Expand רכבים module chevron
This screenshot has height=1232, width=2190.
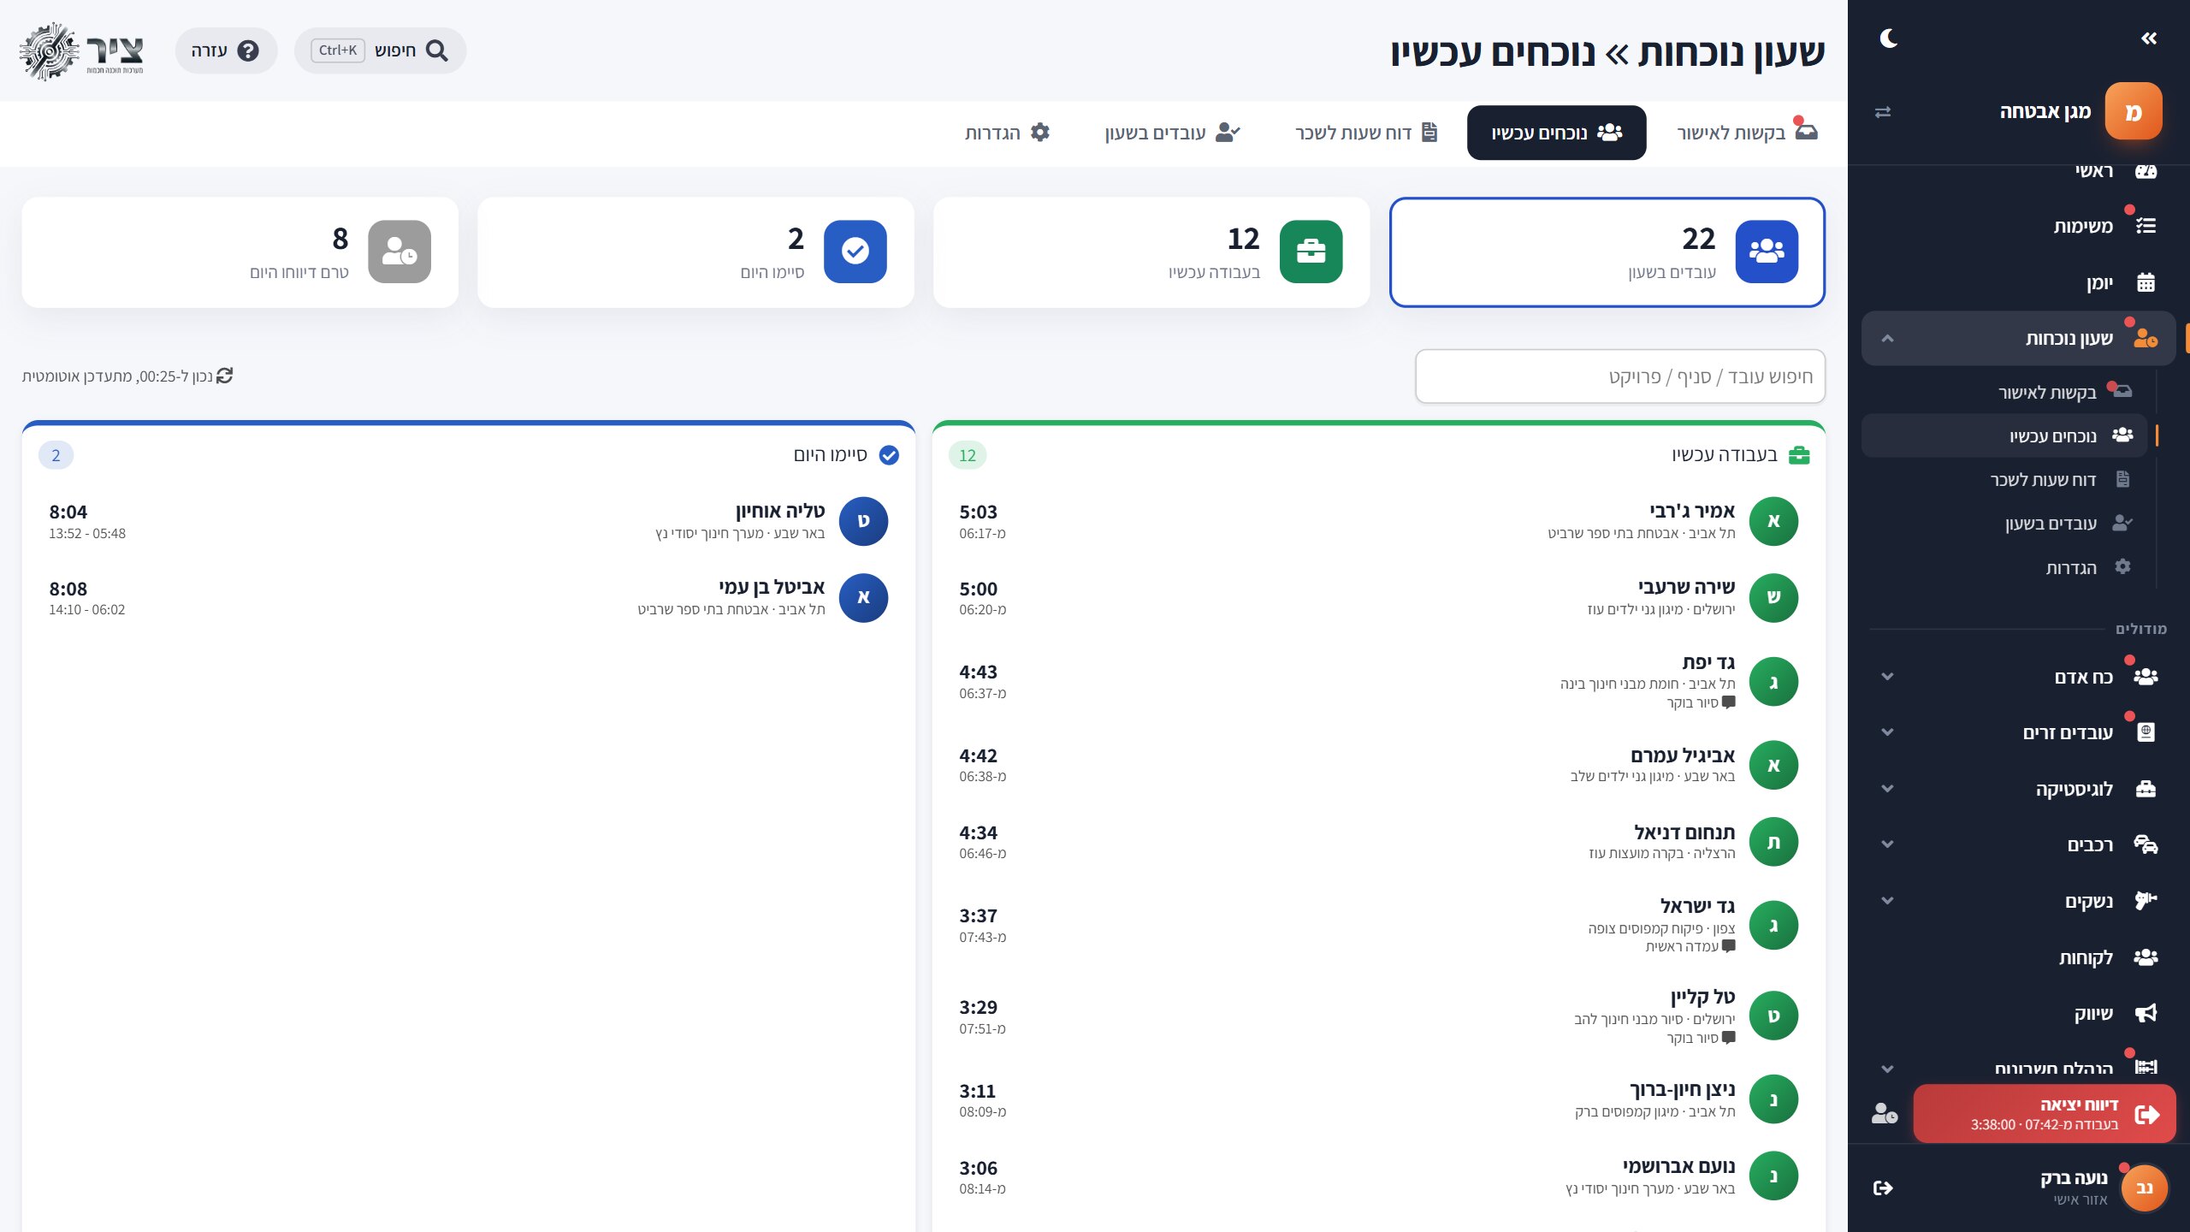pos(1887,844)
